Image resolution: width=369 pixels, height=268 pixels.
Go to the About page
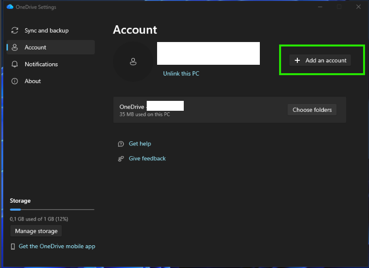point(50,81)
